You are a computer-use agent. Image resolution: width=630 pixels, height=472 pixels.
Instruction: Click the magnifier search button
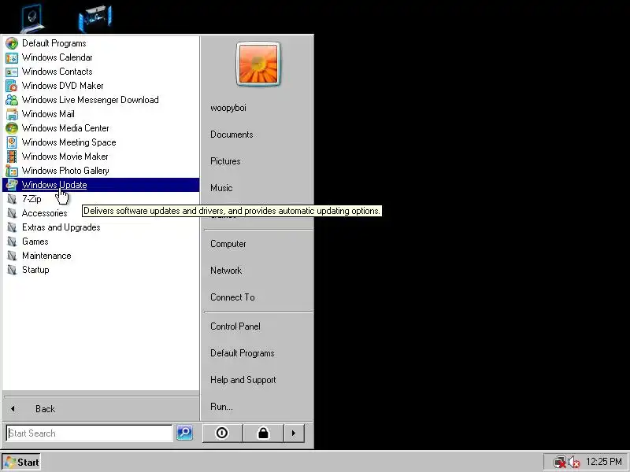point(185,433)
